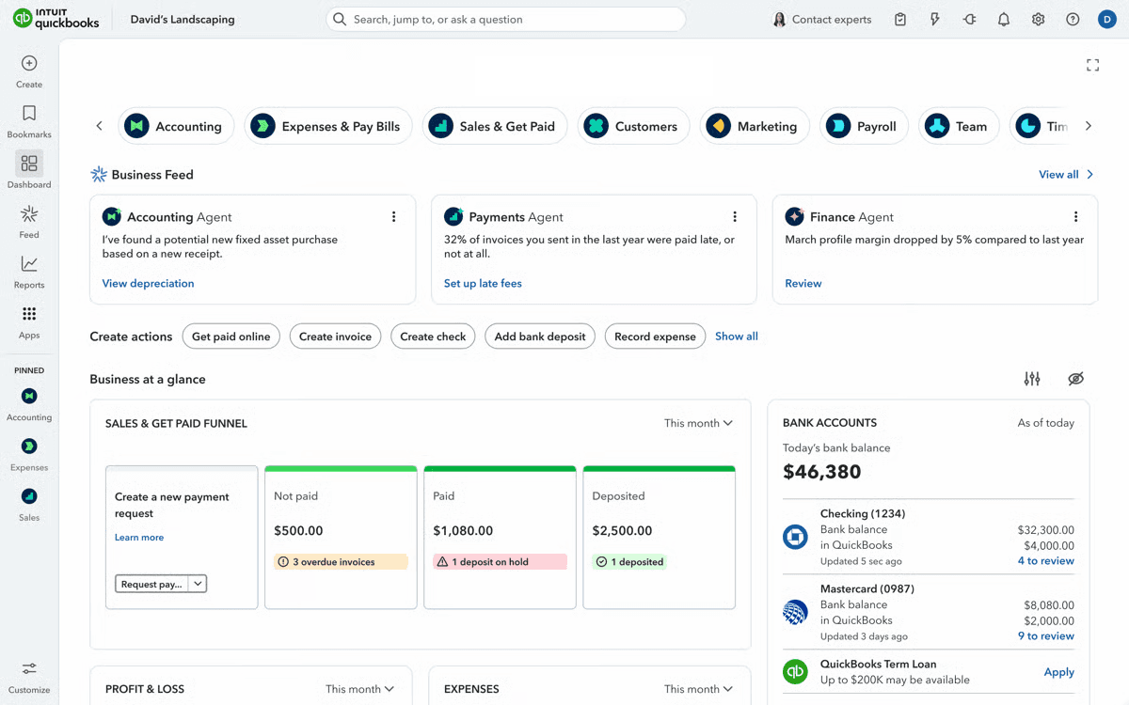This screenshot has width=1129, height=705.
Task: Open Mastercard 9 to review link
Action: (1045, 636)
